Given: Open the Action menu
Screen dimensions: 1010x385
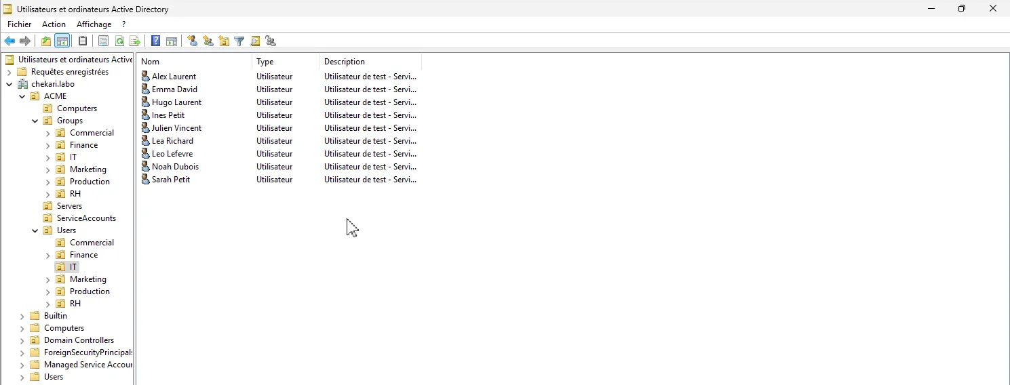Looking at the screenshot, I should click(54, 24).
